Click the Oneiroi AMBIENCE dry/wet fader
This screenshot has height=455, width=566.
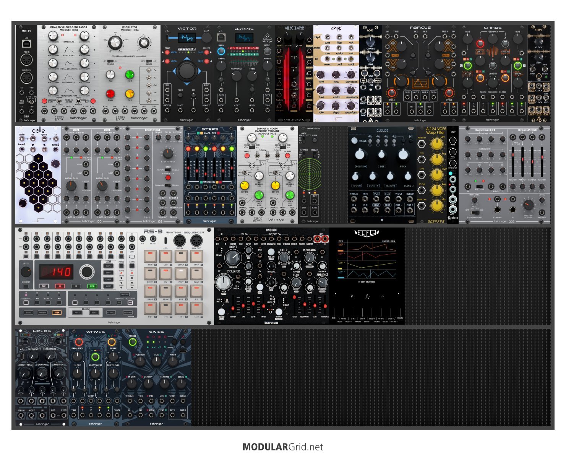coord(325,304)
